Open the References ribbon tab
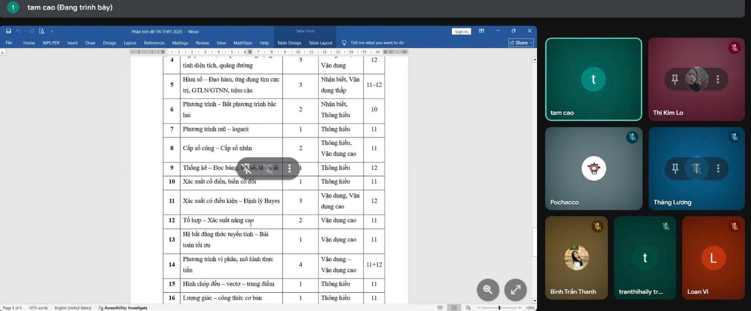The width and height of the screenshot is (751, 311). tap(154, 43)
